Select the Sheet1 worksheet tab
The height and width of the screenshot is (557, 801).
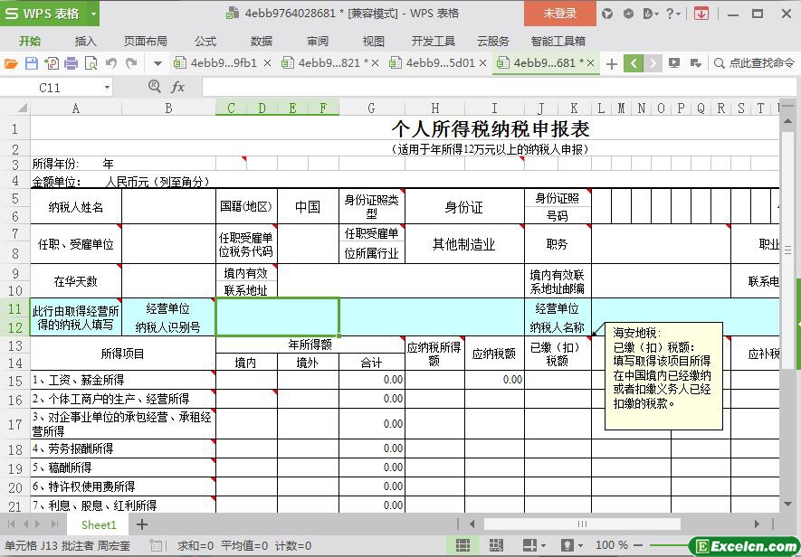pos(99,524)
